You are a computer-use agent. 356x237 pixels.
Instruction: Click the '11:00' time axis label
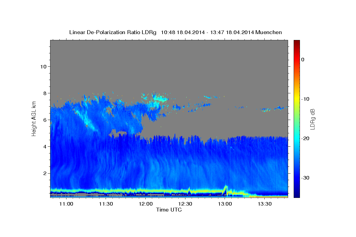pyautogui.click(x=66, y=204)
